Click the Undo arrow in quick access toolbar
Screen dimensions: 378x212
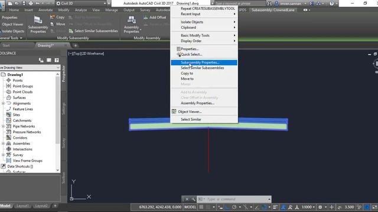coord(38,4)
